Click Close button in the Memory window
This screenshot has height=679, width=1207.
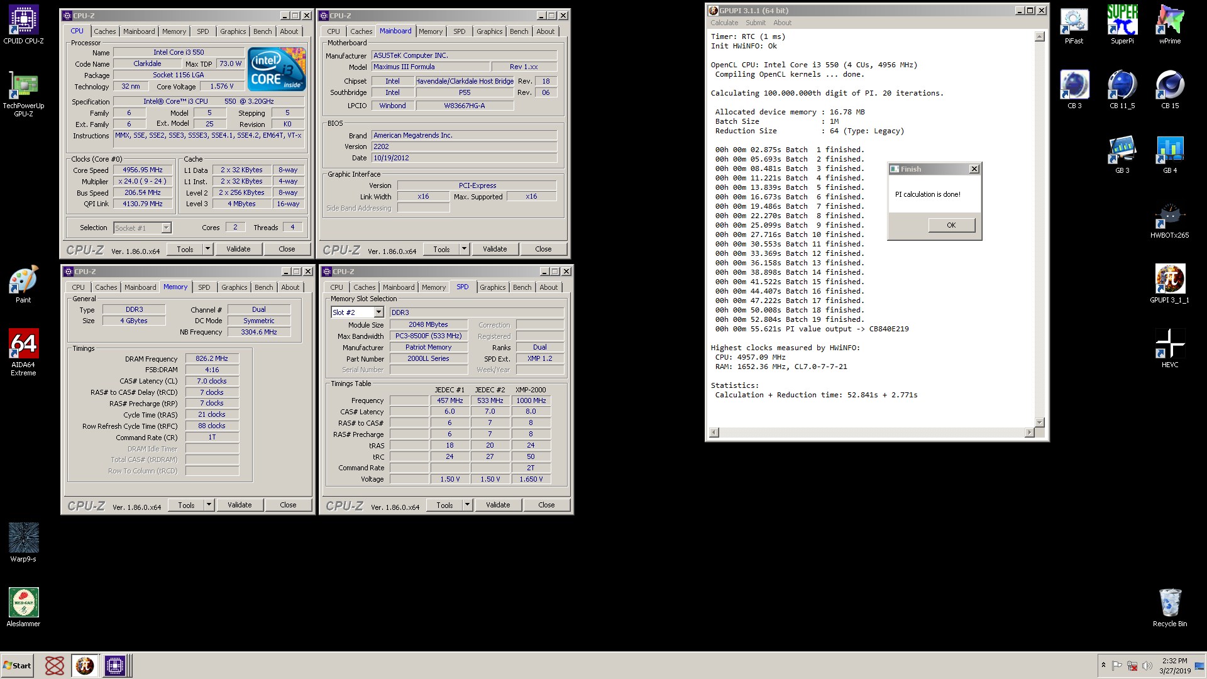288,505
